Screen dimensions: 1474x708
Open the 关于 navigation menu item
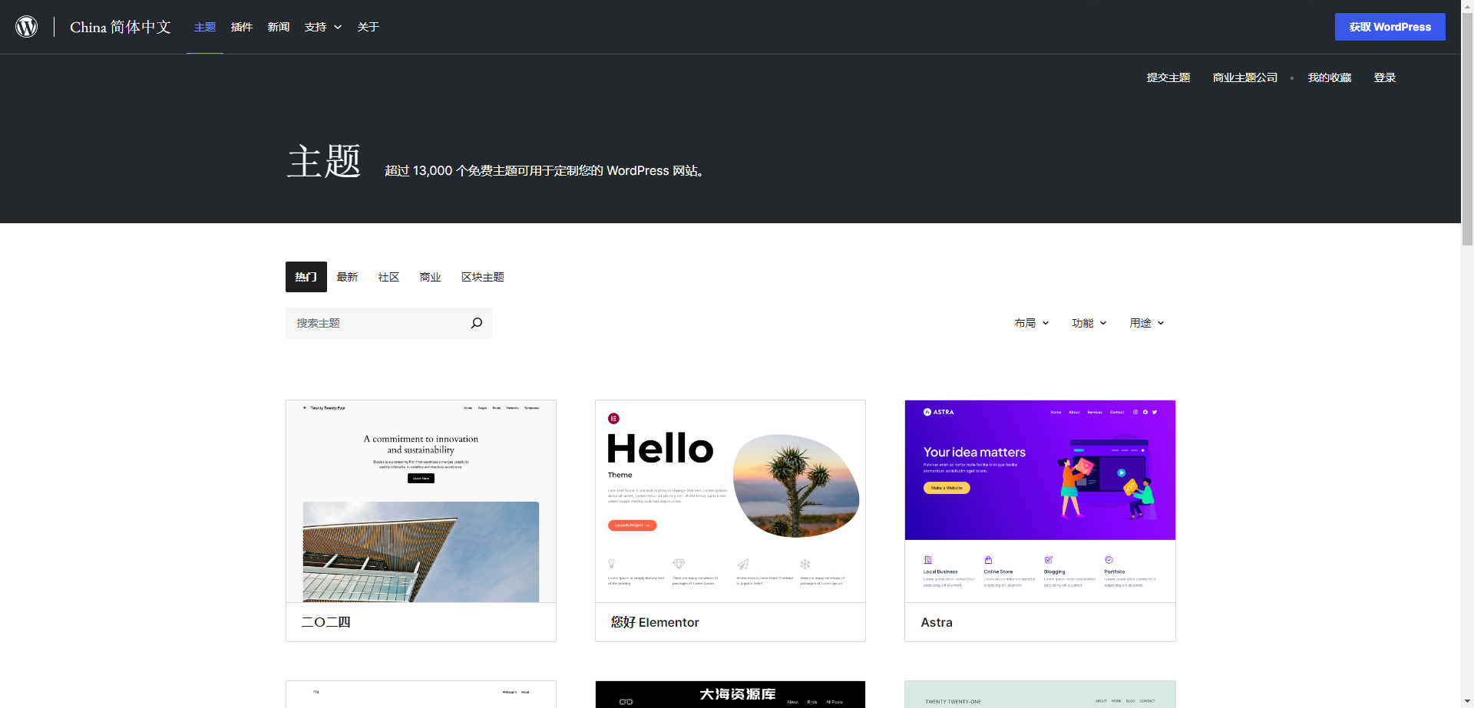pos(368,27)
